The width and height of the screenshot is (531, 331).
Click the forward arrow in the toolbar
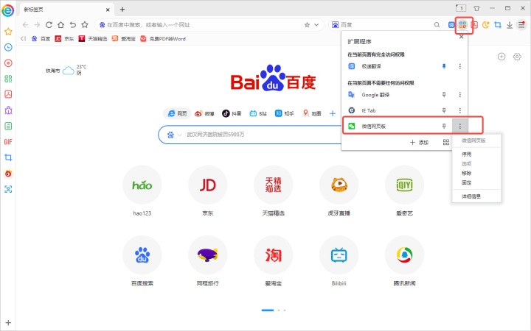pos(37,25)
